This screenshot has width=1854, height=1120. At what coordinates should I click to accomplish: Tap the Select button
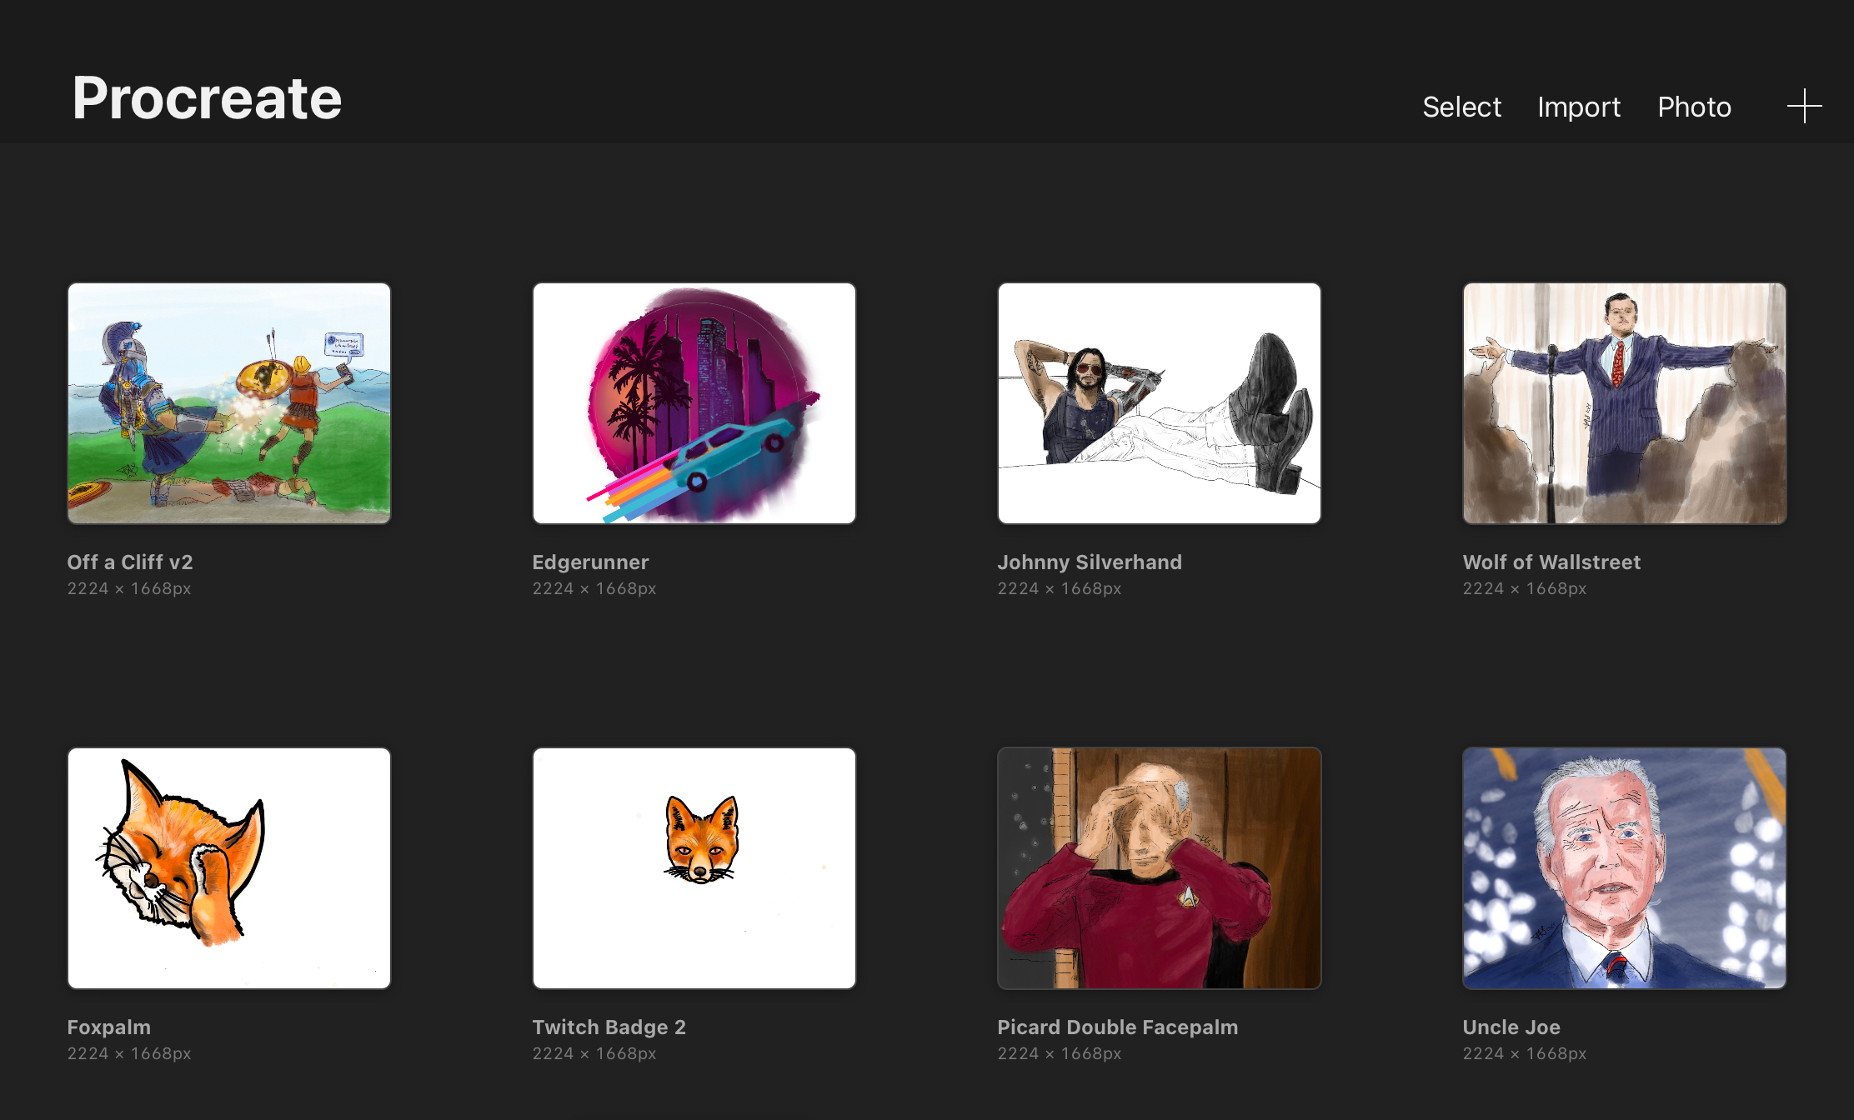click(1461, 107)
